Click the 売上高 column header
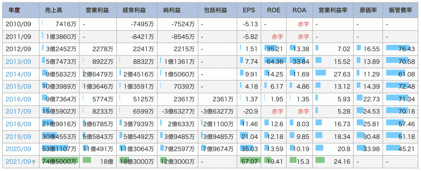Screen dimensions: 421x171 click(53, 9)
